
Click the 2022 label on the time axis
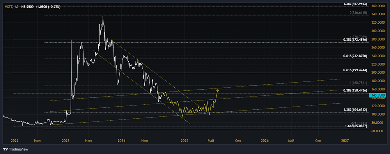[14, 141]
